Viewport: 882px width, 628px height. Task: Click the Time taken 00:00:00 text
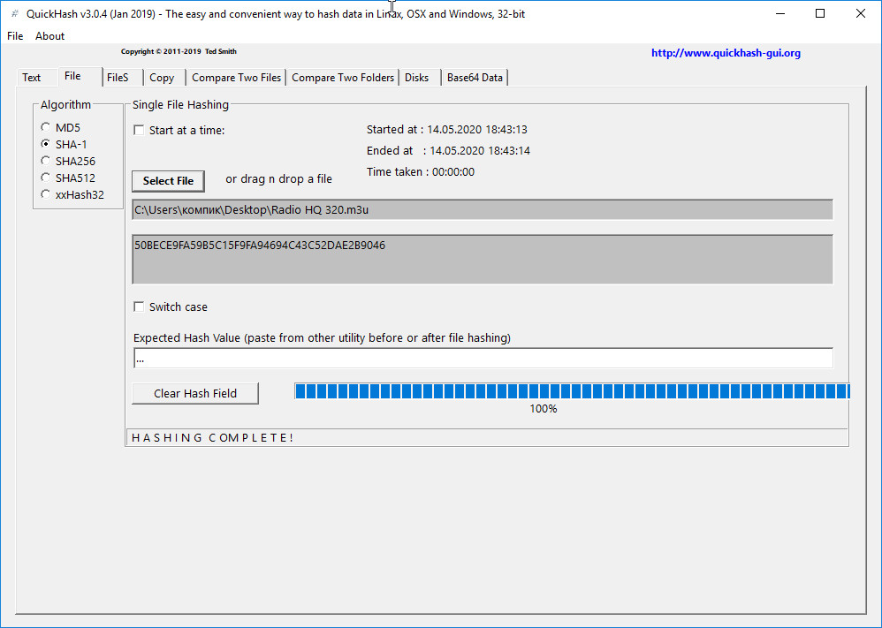(421, 172)
